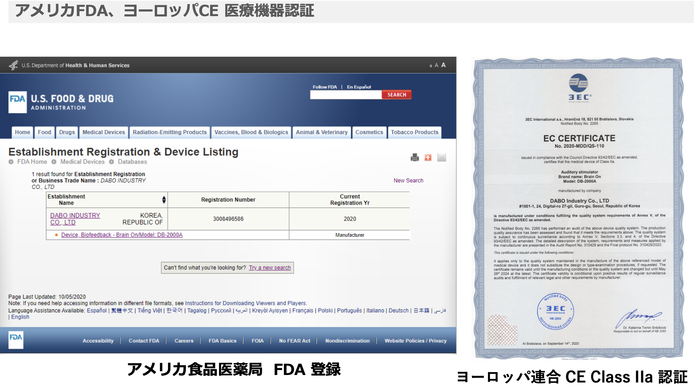Screen dimensions: 695x392
Task: Click the print page icon
Action: (x=414, y=157)
